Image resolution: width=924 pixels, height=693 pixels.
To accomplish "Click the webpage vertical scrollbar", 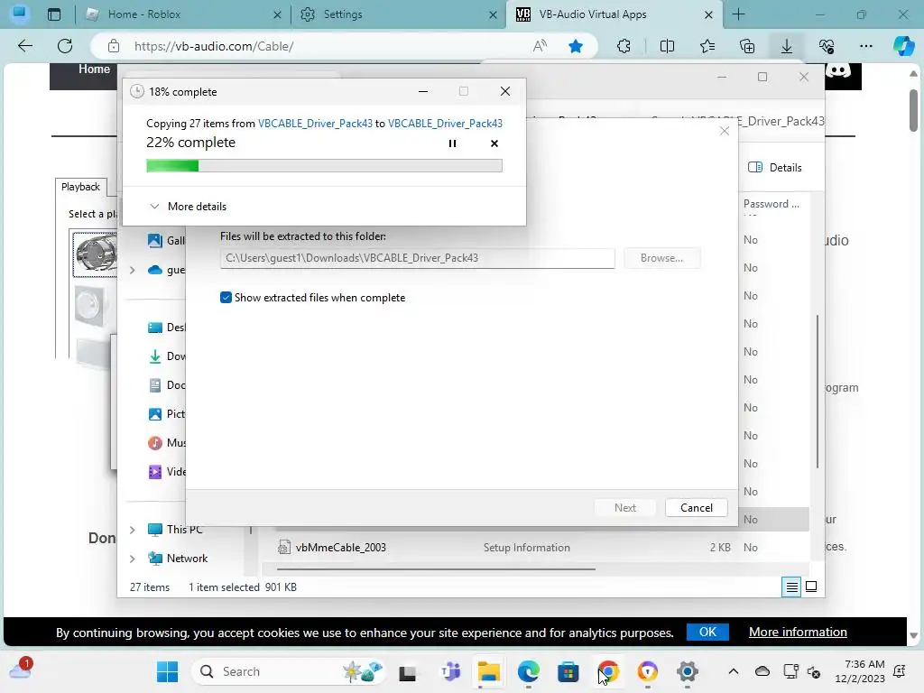I will point(913,111).
